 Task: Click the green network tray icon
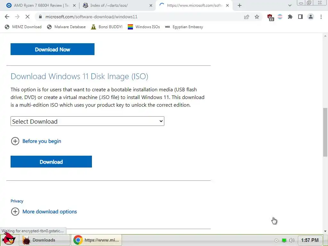(284, 240)
